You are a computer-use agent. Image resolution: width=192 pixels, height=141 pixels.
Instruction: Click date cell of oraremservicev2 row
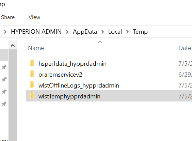coord(185,75)
